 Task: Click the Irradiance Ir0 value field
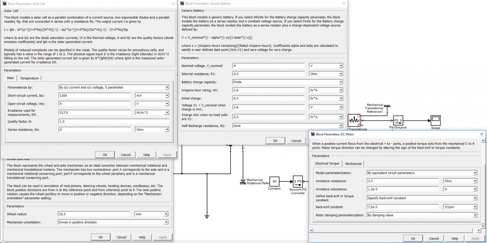pos(94,113)
